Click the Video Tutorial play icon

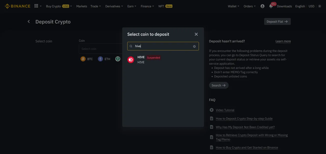tap(212, 110)
